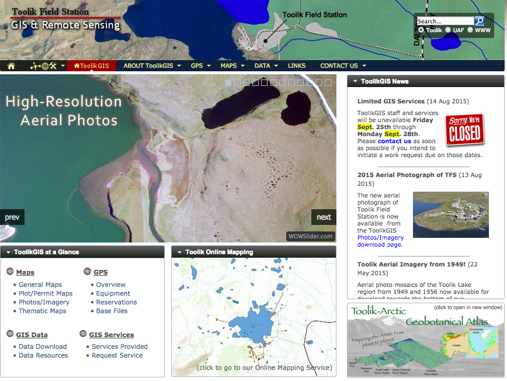Image resolution: width=507 pixels, height=381 pixels.
Task: Open the Photos/Imagery download page link
Action: coord(380,241)
